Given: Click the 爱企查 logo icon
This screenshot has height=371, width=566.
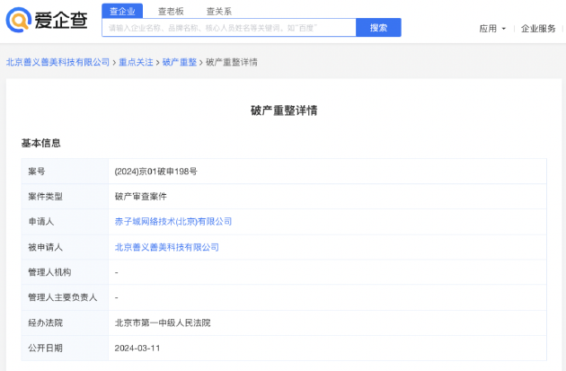Looking at the screenshot, I should click(x=18, y=20).
